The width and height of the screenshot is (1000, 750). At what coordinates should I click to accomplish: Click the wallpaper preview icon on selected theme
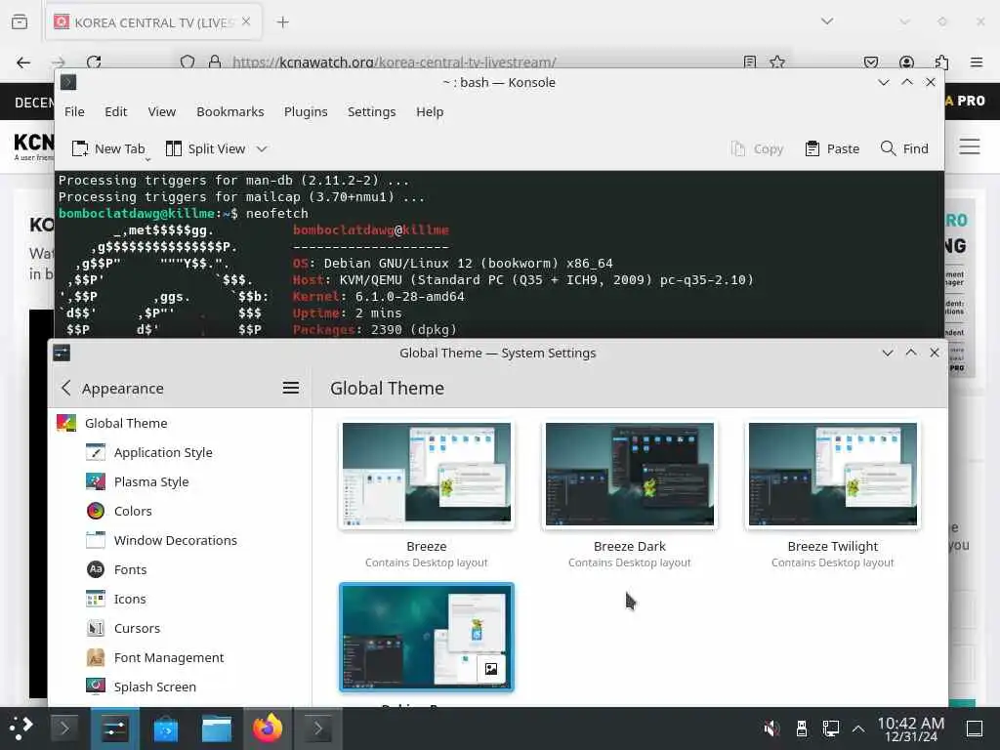point(491,668)
